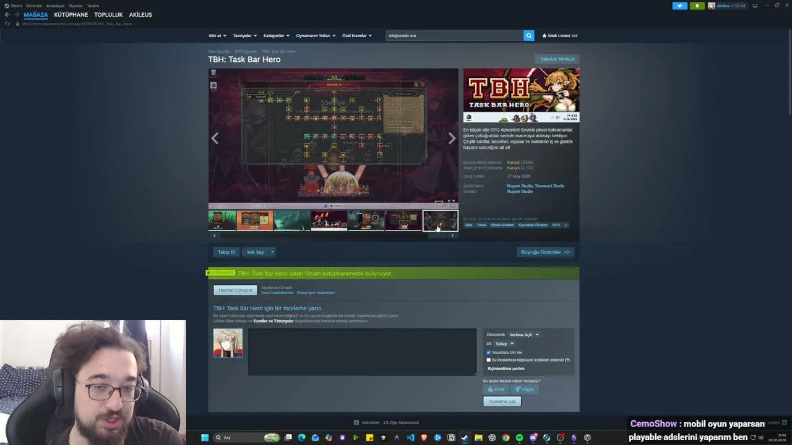Click the fullscreen icon on the media viewer
This screenshot has width=792, height=445.
452,203
